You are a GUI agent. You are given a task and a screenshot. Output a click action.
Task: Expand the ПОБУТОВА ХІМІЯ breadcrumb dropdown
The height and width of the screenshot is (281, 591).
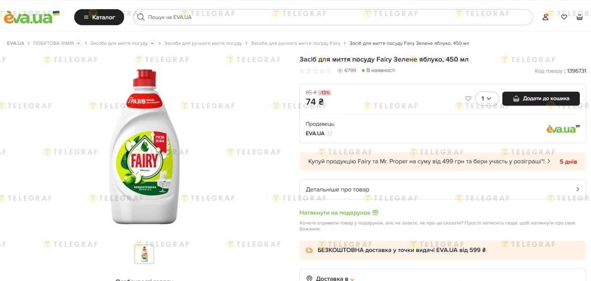pyautogui.click(x=78, y=43)
